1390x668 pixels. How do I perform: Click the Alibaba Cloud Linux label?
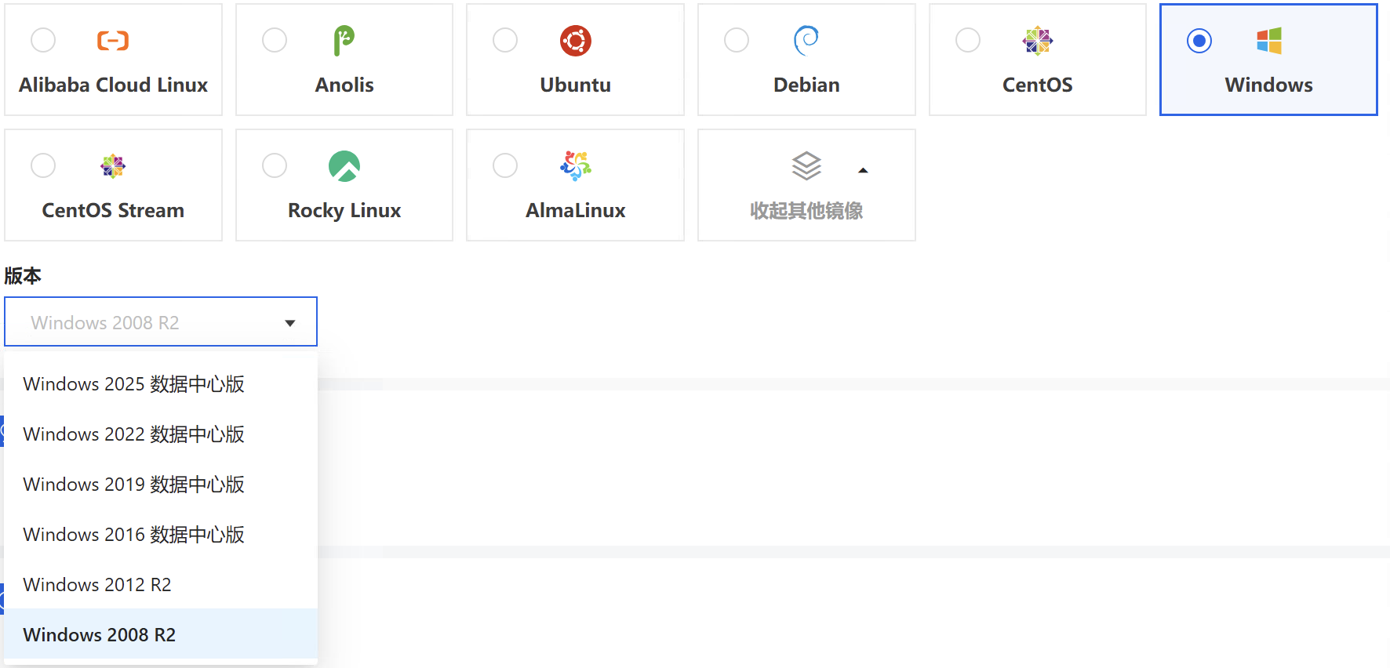[x=113, y=85]
